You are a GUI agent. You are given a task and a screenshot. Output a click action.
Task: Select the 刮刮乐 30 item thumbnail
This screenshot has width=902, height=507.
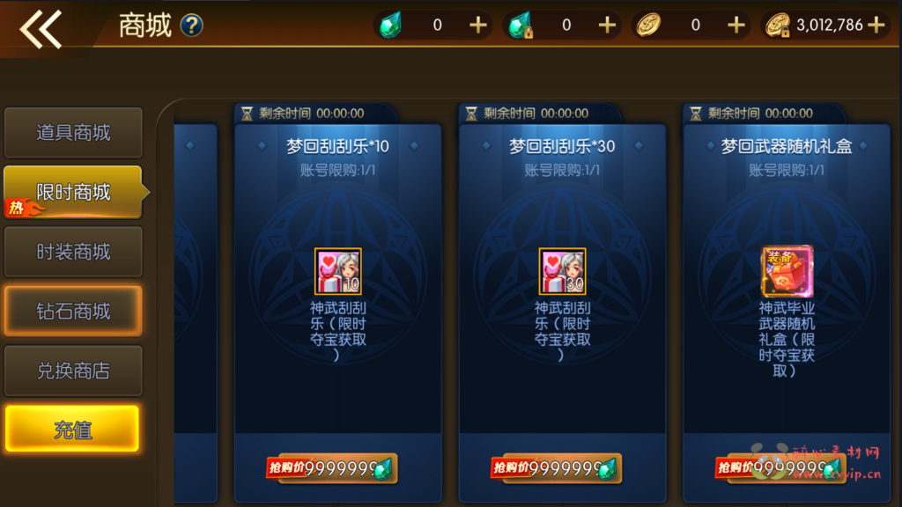pyautogui.click(x=562, y=271)
